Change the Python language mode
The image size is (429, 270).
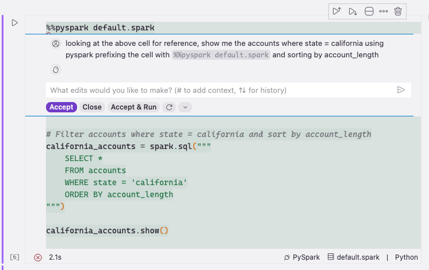[407, 257]
